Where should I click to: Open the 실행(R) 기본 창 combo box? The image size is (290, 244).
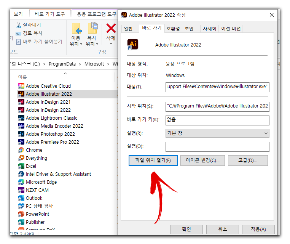(217, 133)
